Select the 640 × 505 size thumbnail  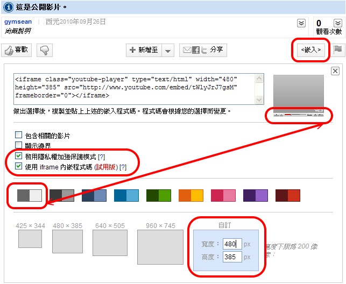tap(110, 243)
